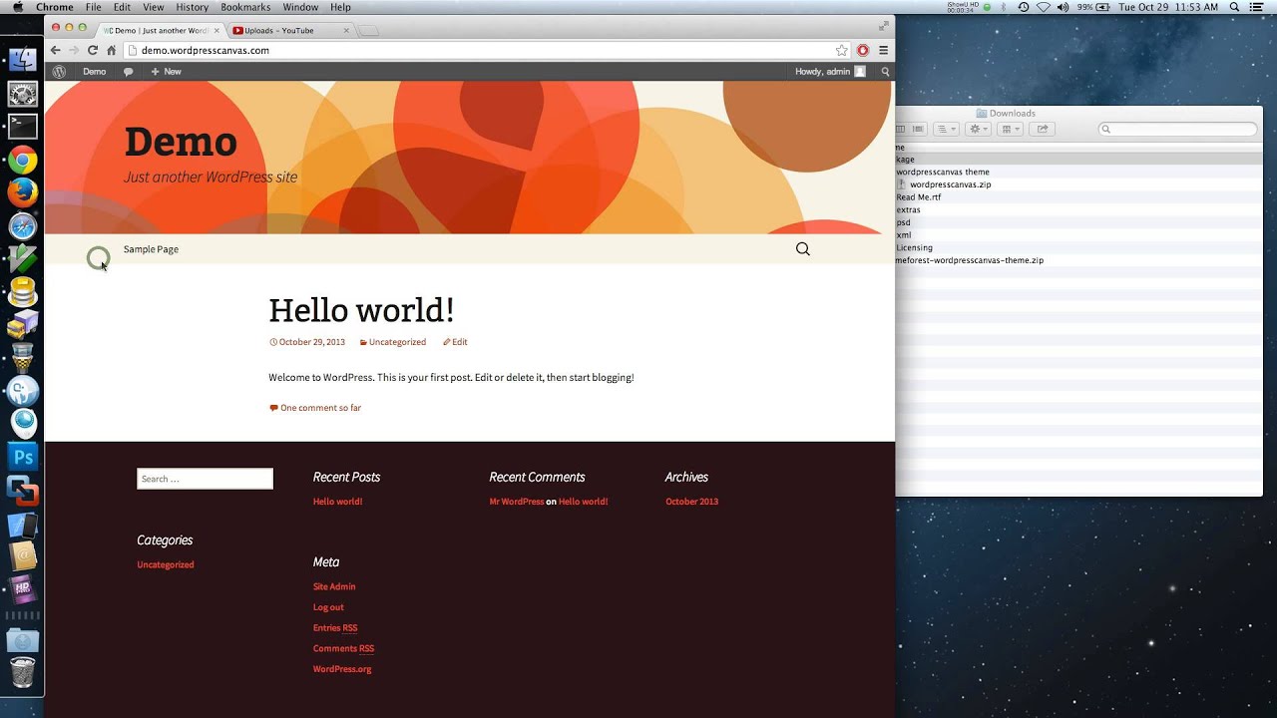Open the Sample Page navigation link
This screenshot has width=1277, height=718.
151,249
